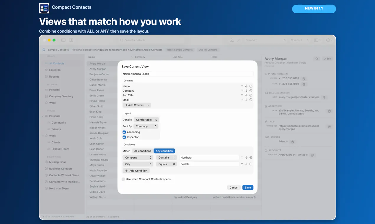This screenshot has width=375, height=224.
Task: Click the Add Condition button
Action: (x=136, y=171)
